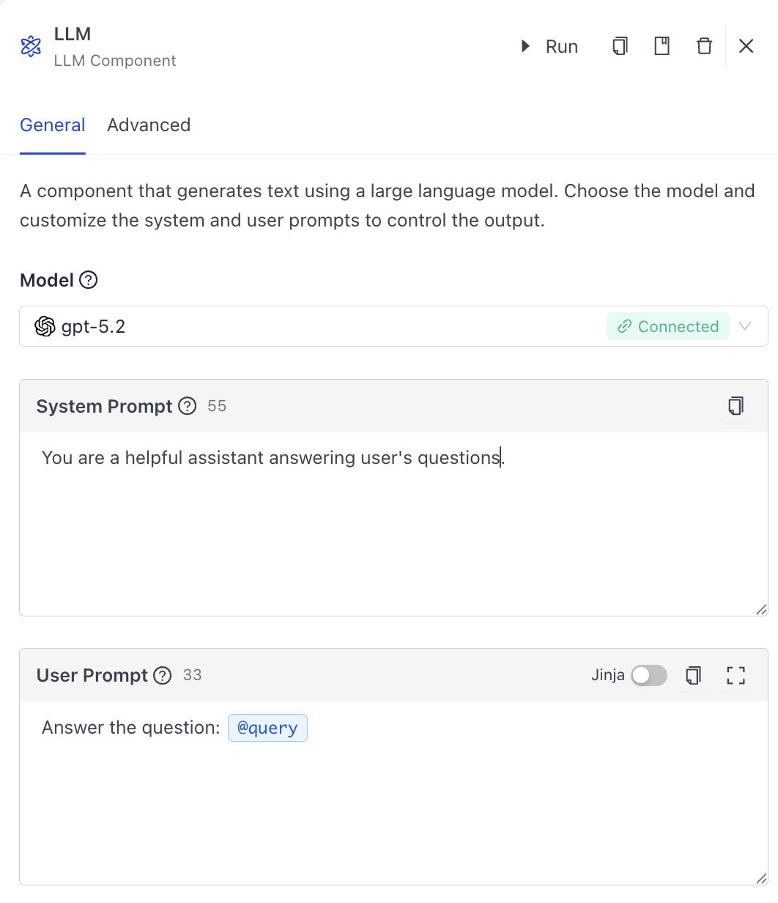778x903 pixels.
Task: Open the System Prompt help popover
Action: click(187, 406)
